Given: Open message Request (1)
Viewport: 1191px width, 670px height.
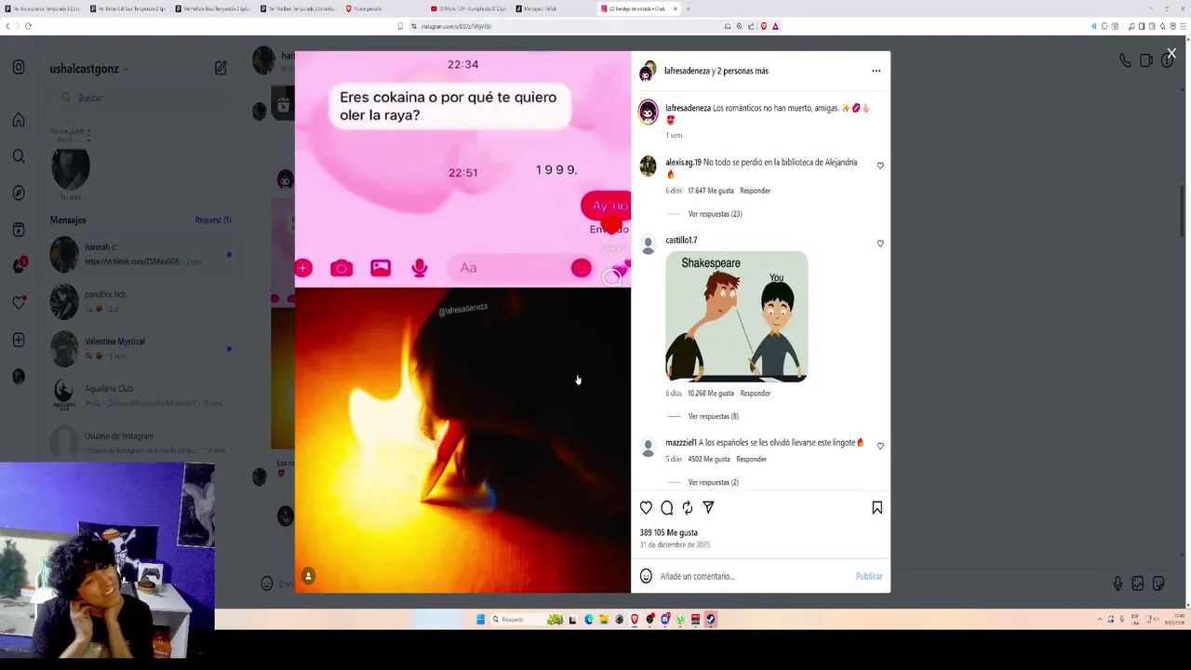Looking at the screenshot, I should coord(213,221).
